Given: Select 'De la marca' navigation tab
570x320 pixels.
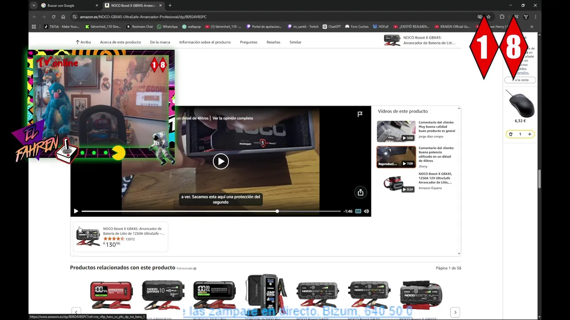Looking at the screenshot, I should pyautogui.click(x=160, y=42).
